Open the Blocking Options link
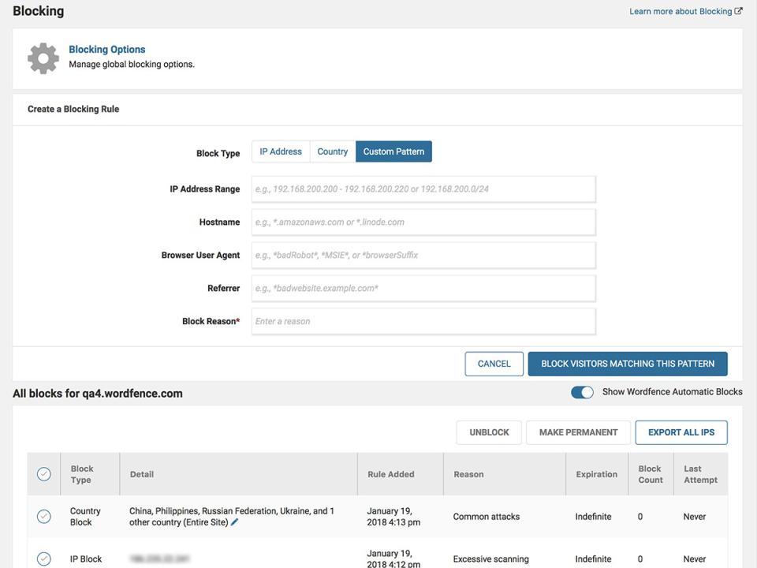 107,49
